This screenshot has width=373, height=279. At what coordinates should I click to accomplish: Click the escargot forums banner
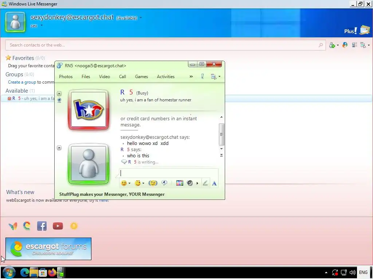click(x=48, y=249)
